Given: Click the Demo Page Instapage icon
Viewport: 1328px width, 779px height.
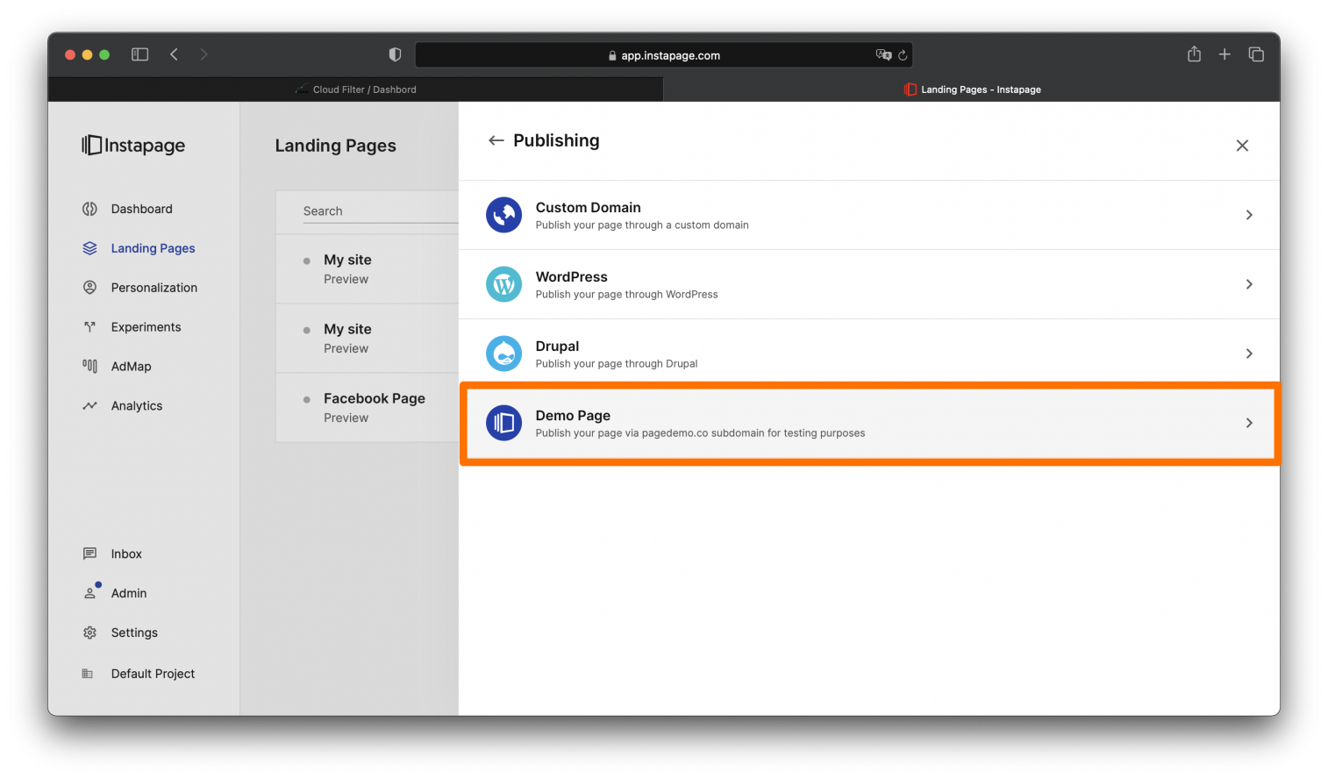Looking at the screenshot, I should [504, 423].
